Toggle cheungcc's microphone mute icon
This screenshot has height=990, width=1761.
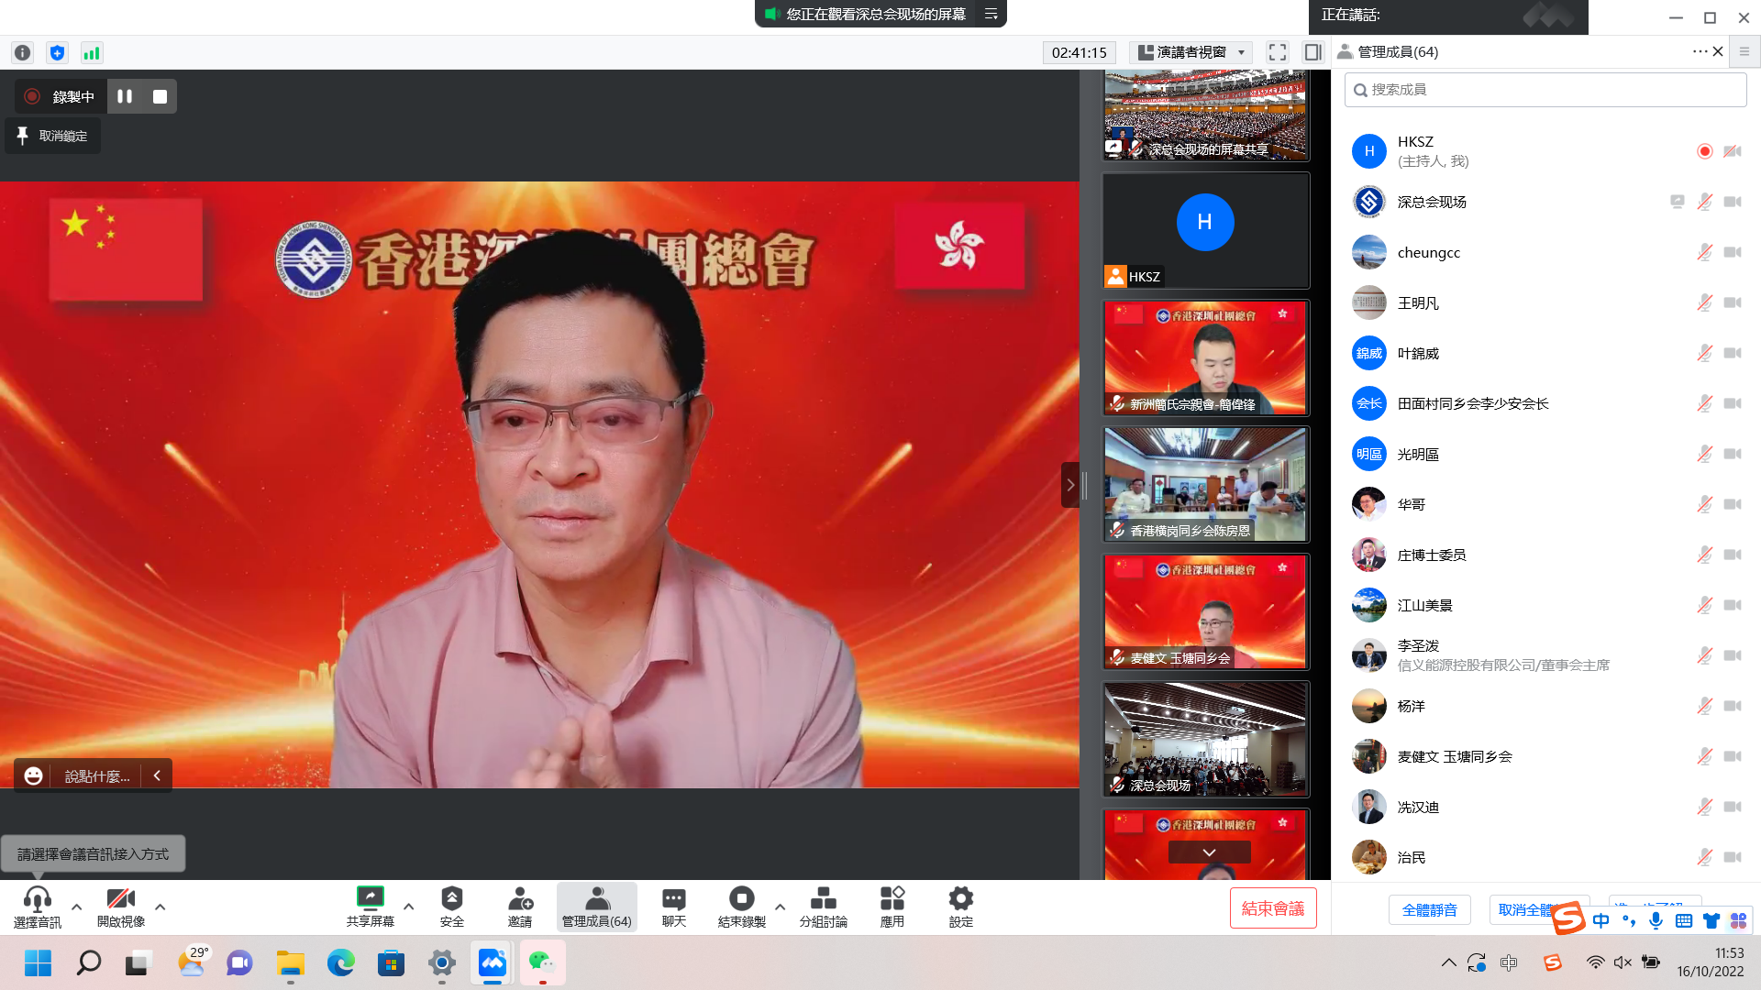tap(1704, 252)
